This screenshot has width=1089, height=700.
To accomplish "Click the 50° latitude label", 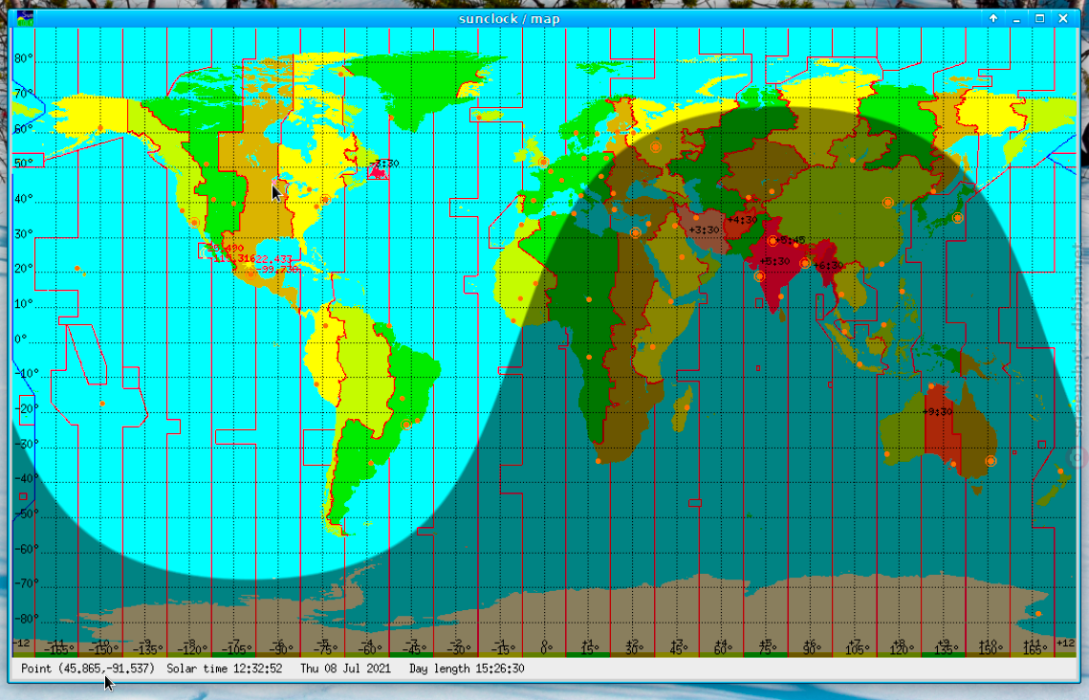I will (x=24, y=164).
